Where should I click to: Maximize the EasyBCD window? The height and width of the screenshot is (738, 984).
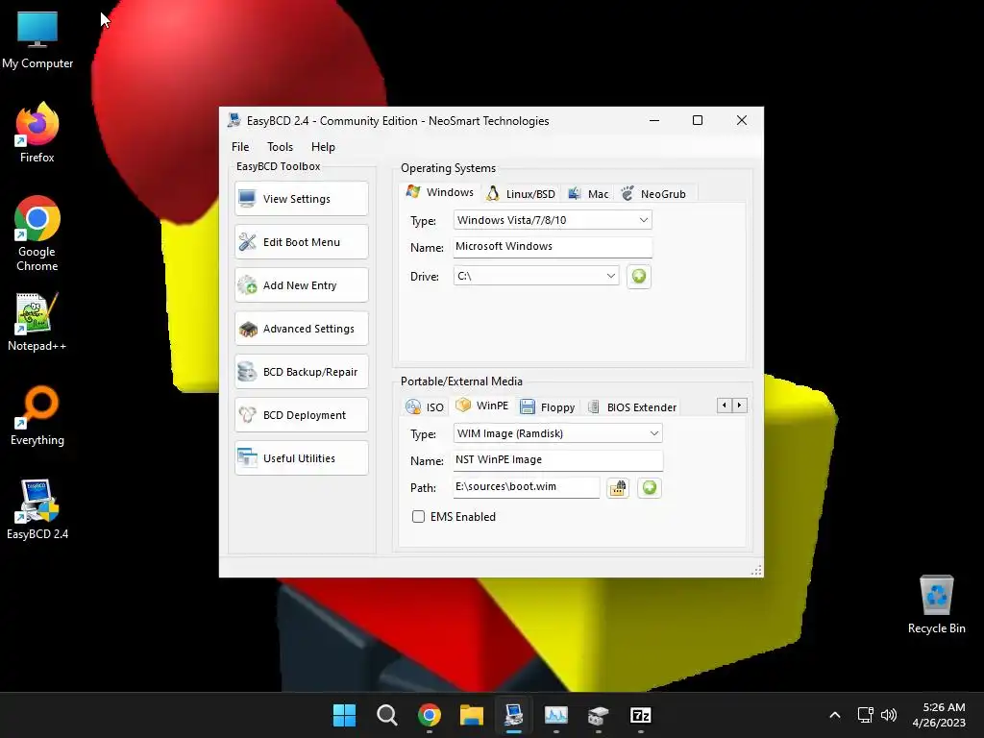click(698, 120)
